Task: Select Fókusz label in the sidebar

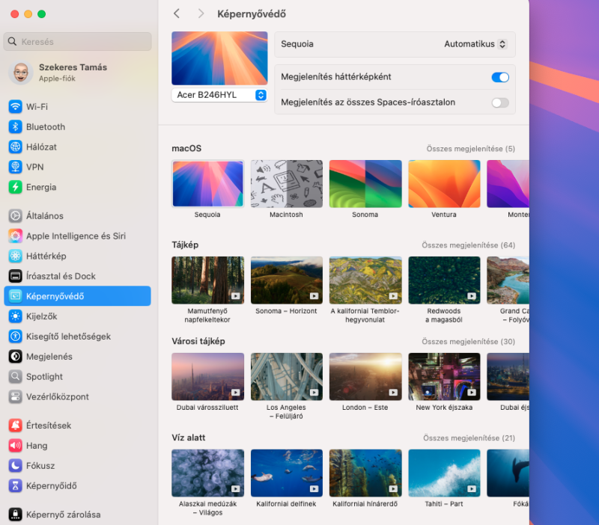Action: coord(40,465)
